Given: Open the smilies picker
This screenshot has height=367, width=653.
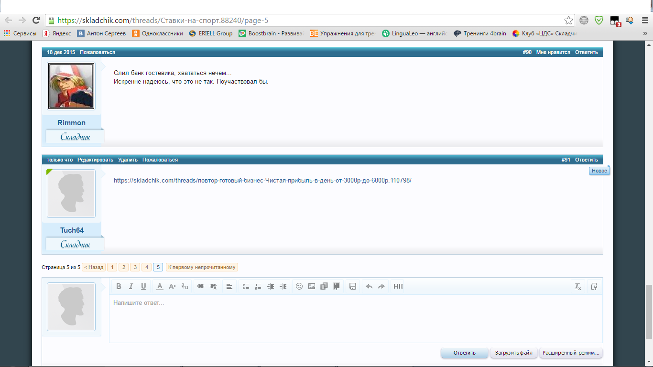Looking at the screenshot, I should (299, 287).
